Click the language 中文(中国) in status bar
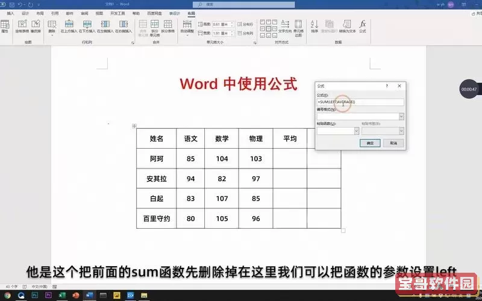Image resolution: width=482 pixels, height=301 pixels. click(x=40, y=287)
